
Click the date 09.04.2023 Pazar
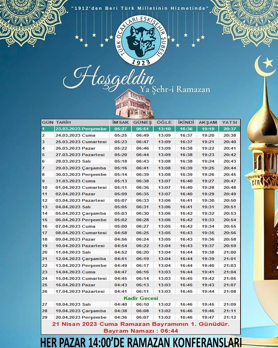coord(75,239)
